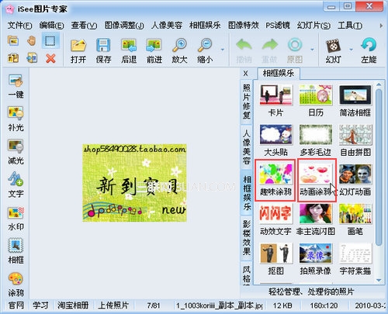Choose the 日历 calendar effect
This screenshot has width=388, height=314.
316,101
